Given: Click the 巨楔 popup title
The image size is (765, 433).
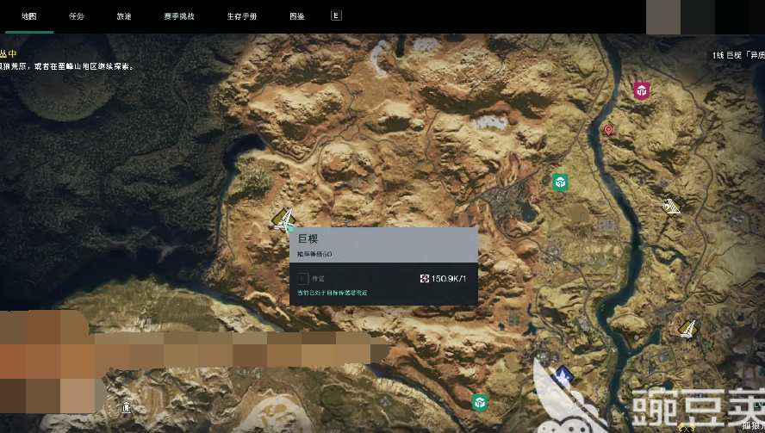Looking at the screenshot, I should 308,239.
